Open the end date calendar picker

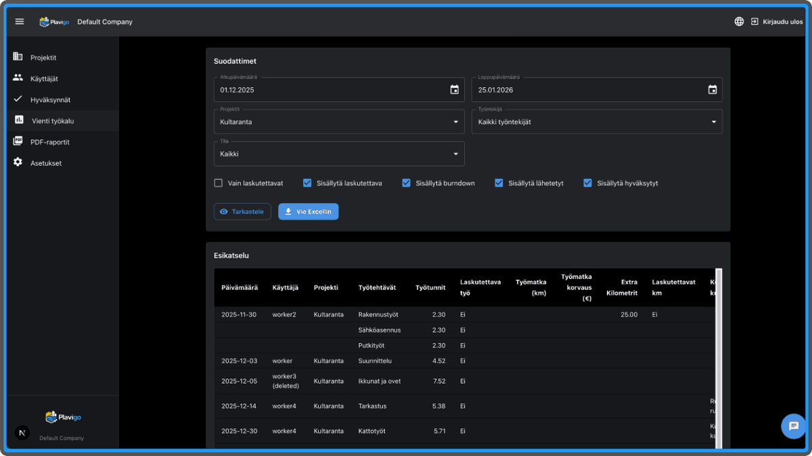[712, 90]
